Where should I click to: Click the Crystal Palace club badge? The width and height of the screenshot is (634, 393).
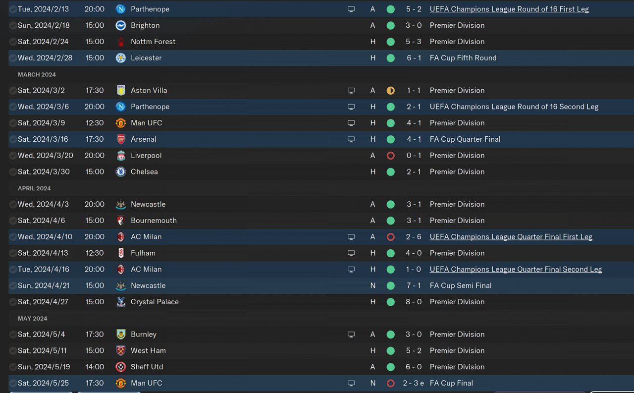pyautogui.click(x=120, y=302)
